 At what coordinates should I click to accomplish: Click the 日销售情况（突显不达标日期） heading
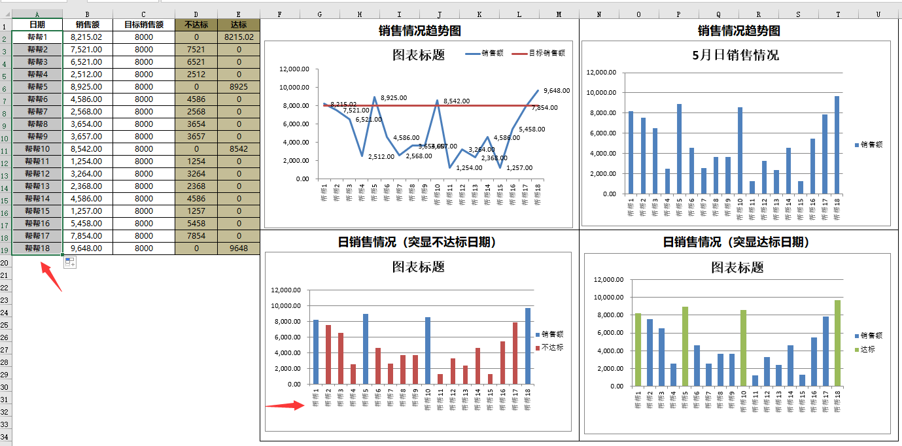[x=417, y=242]
